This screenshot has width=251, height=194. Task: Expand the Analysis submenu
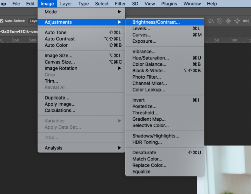81,148
